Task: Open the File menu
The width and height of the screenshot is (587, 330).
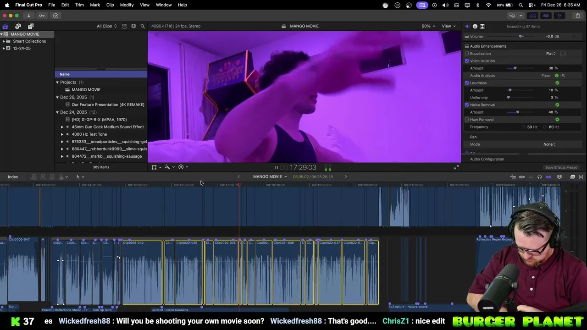Action: point(52,5)
